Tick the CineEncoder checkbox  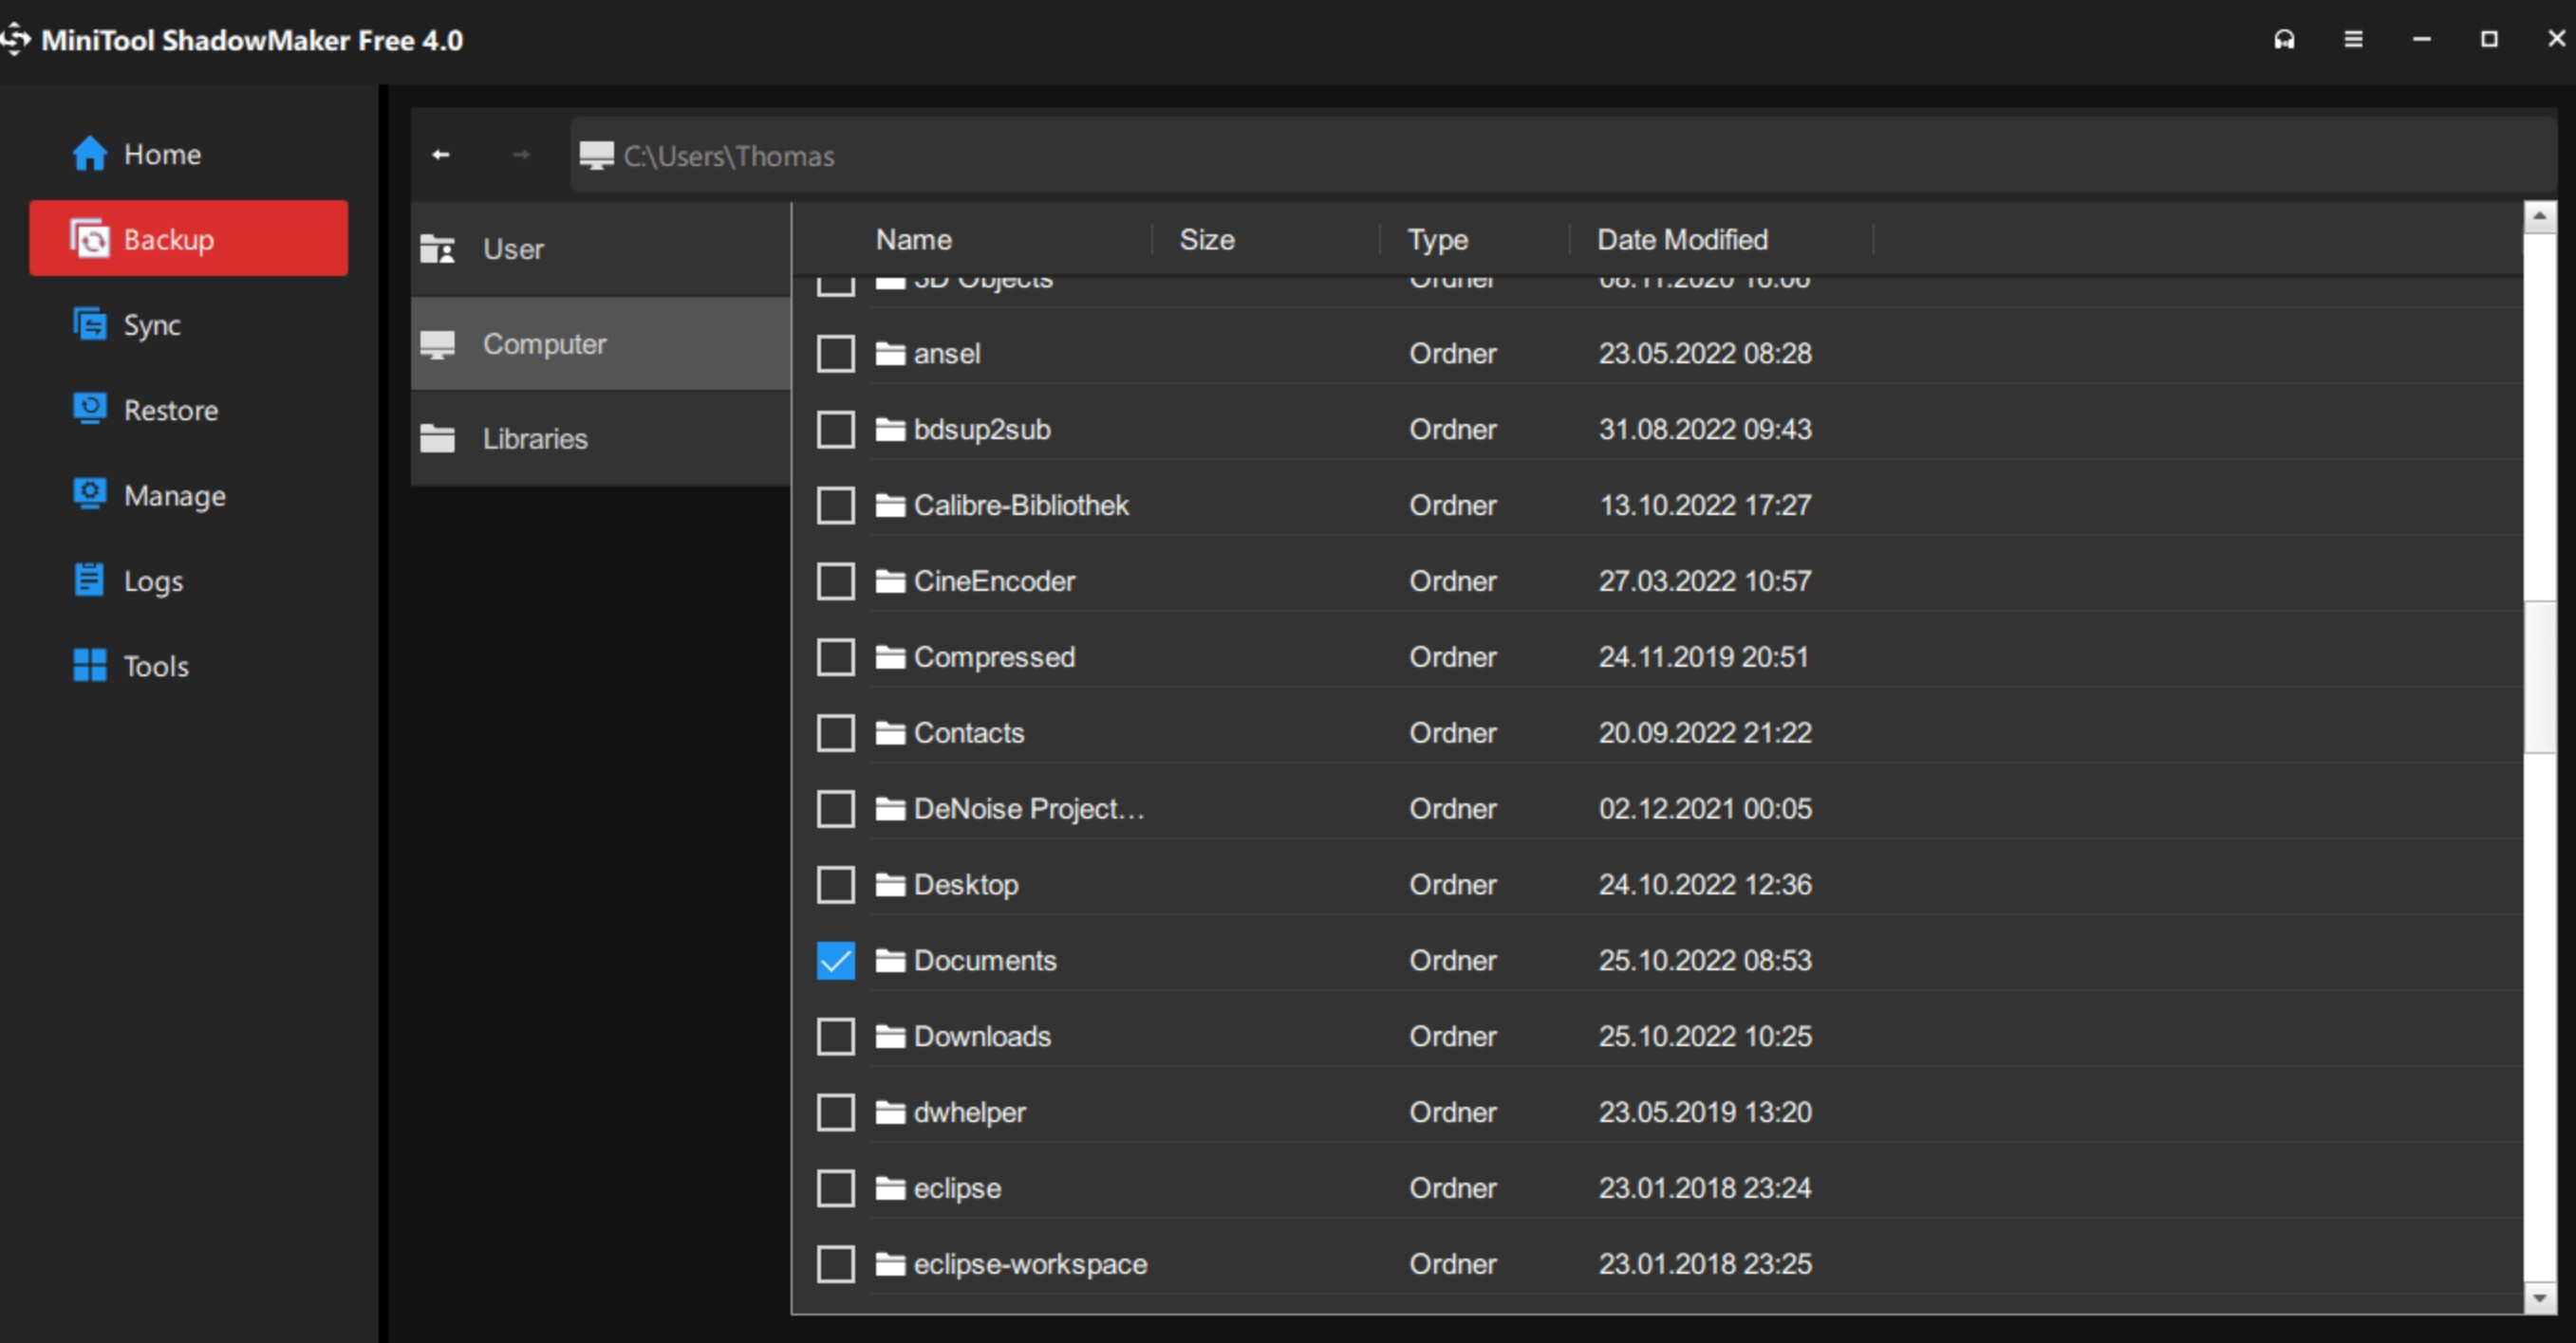[835, 581]
